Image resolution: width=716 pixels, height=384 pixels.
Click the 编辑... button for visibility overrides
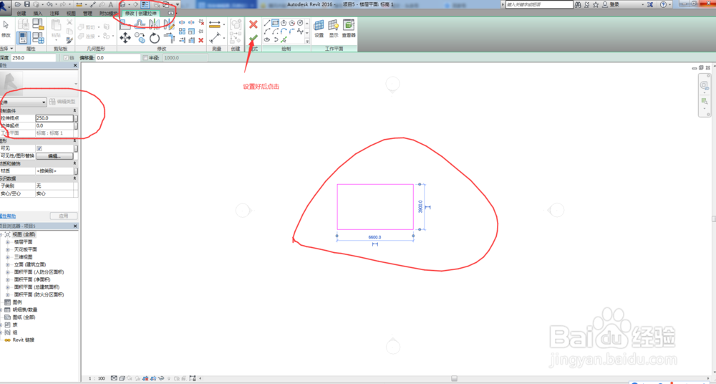[x=54, y=156]
